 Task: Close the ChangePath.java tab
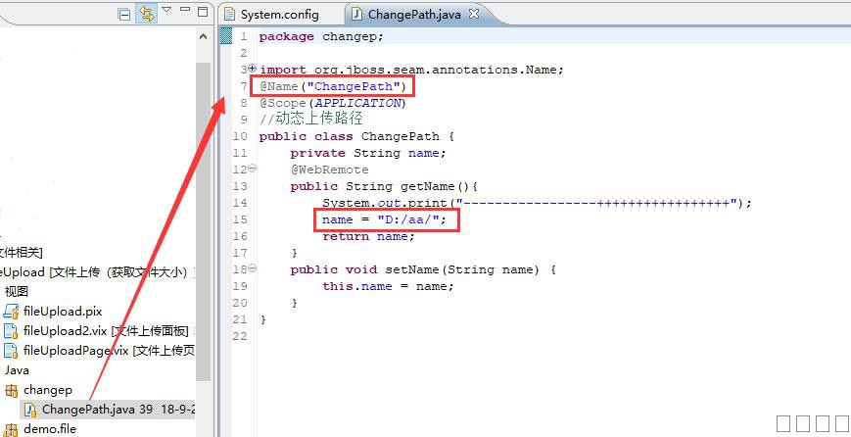click(x=472, y=15)
